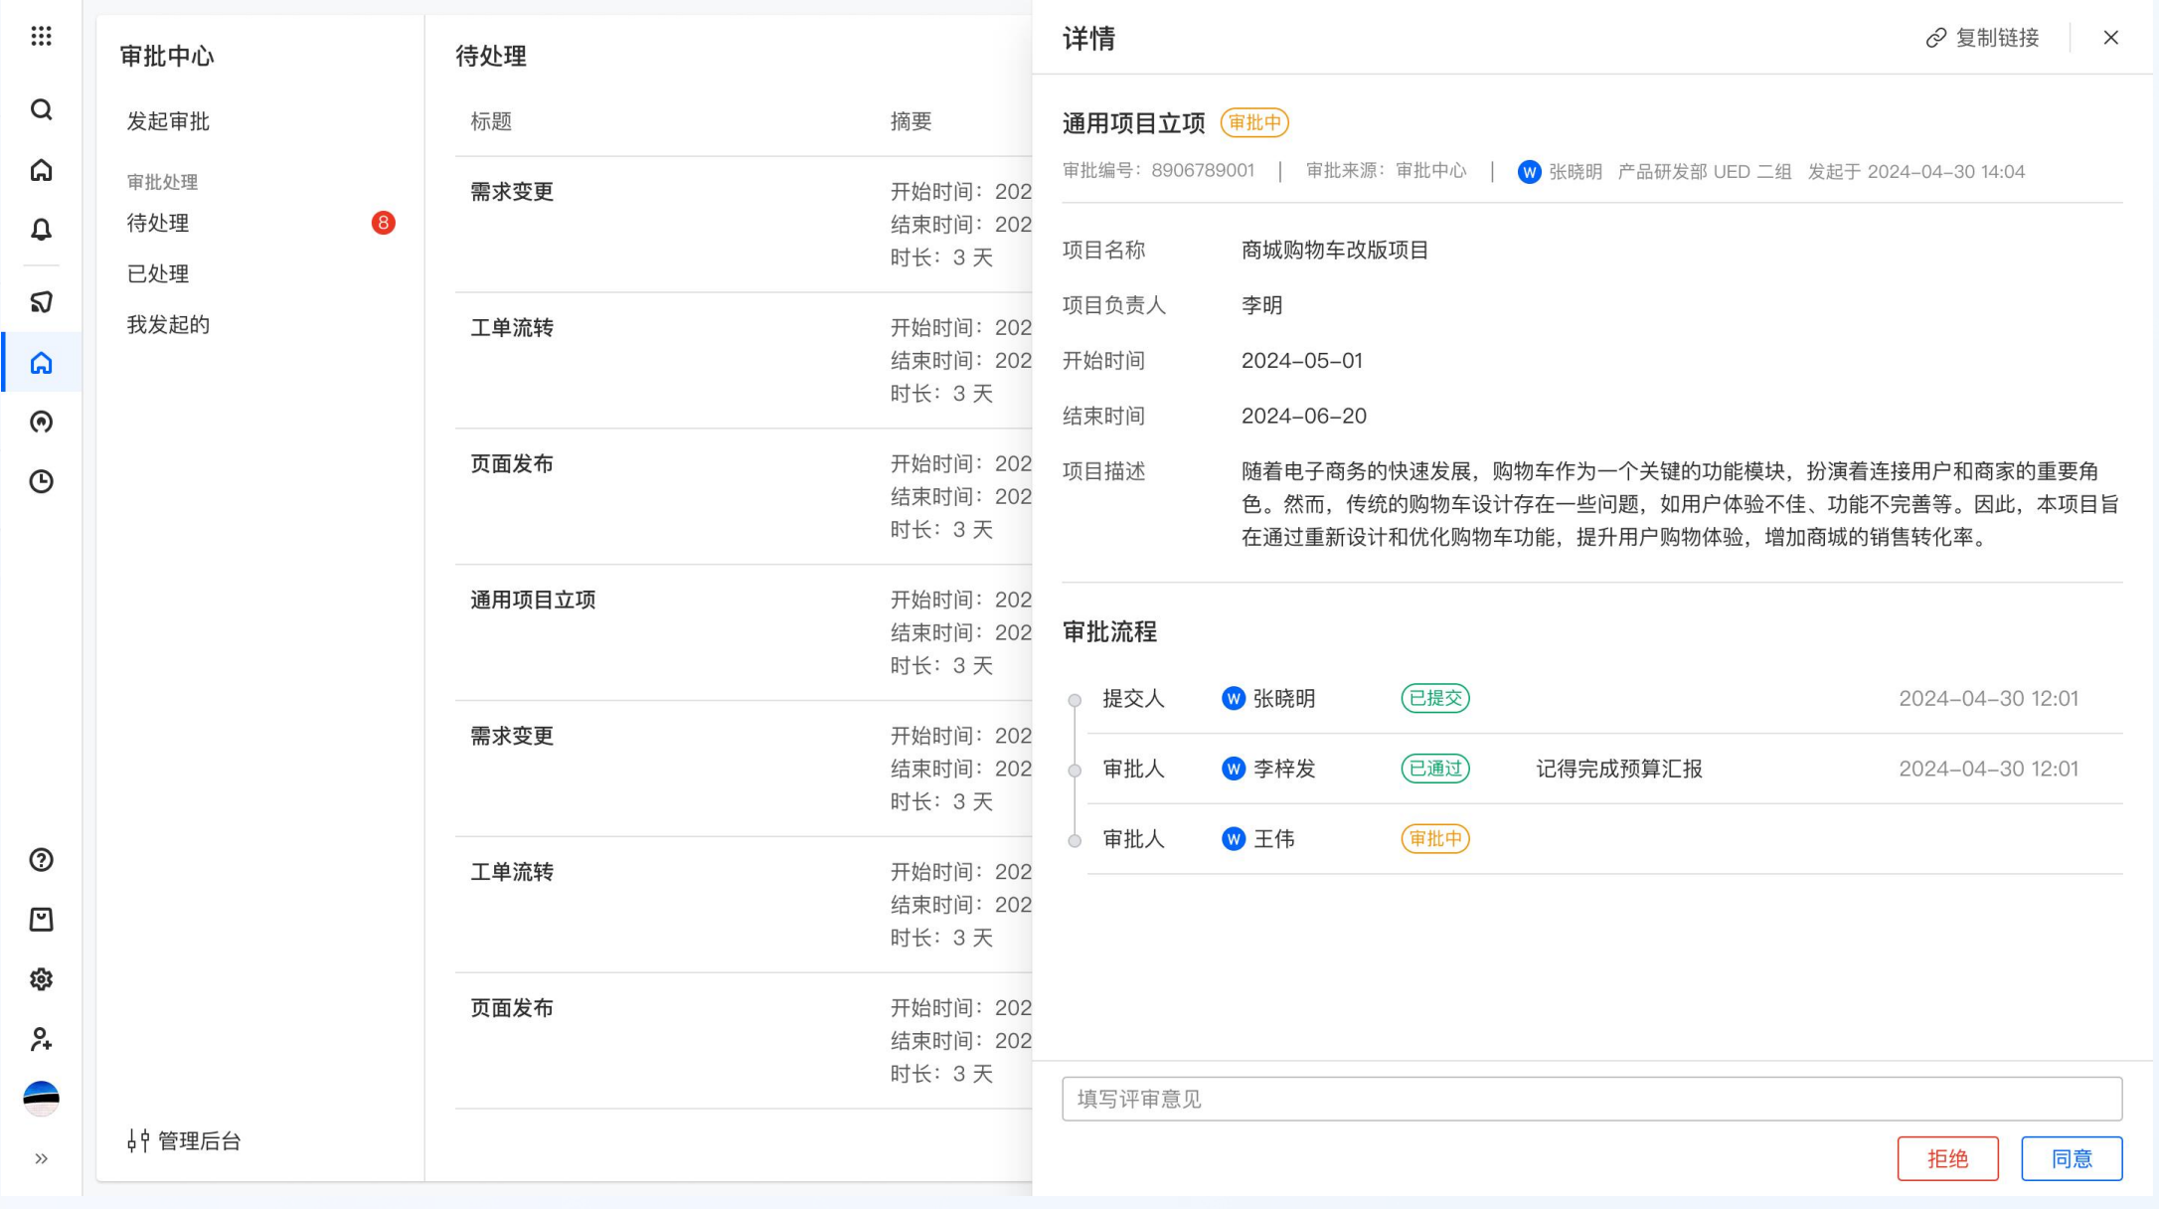The width and height of the screenshot is (2159, 1209).
Task: Open the settings gear icon
Action: pos(41,979)
